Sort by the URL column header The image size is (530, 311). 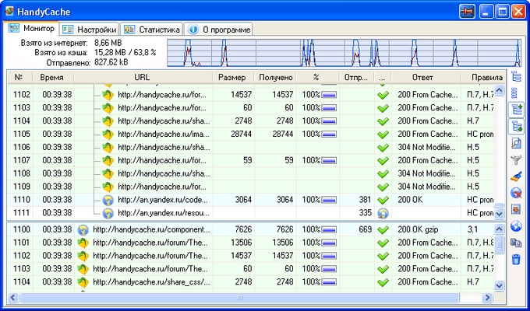coord(143,77)
